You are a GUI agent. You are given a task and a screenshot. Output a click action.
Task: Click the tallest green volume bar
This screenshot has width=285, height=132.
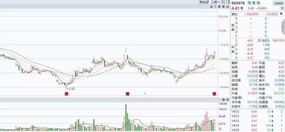coord(126,117)
